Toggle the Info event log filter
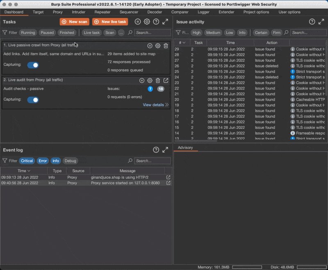The image size is (328, 270). click(56, 161)
